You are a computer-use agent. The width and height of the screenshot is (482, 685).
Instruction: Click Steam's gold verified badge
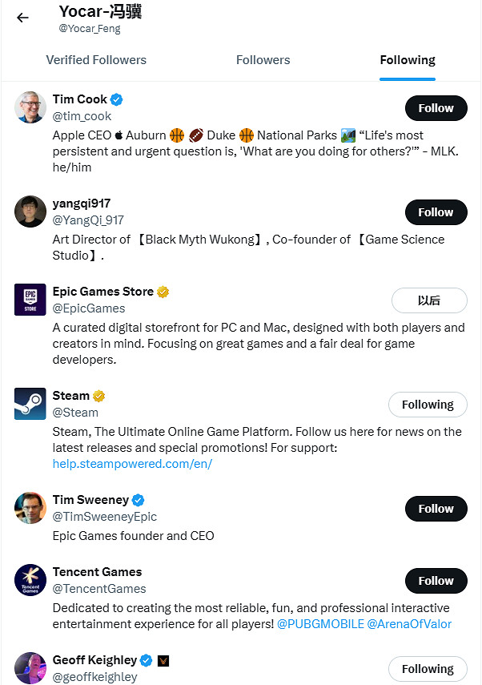(x=99, y=396)
